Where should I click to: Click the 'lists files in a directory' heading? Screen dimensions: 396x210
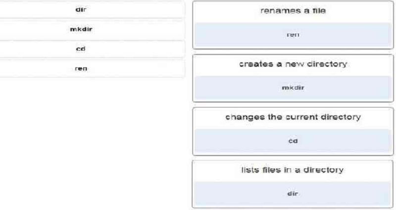tap(293, 170)
